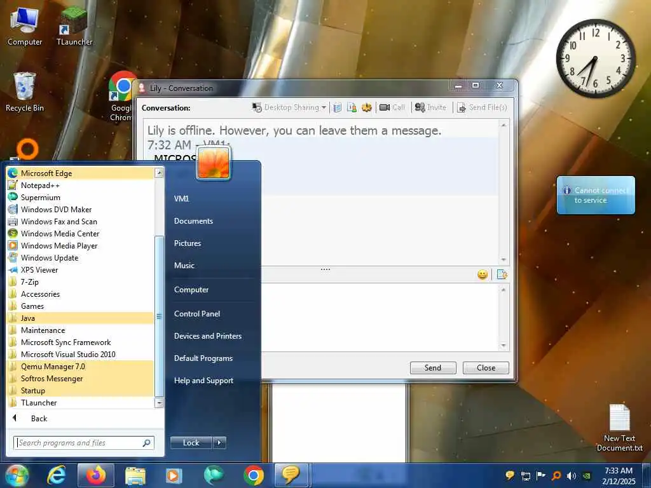
Task: Open Windows Update
Action: pyautogui.click(x=81, y=257)
